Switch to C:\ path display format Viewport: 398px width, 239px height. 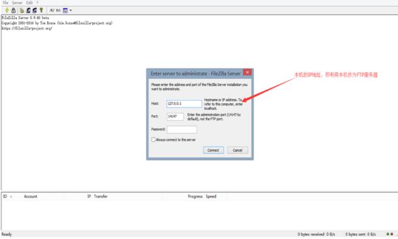58,11
